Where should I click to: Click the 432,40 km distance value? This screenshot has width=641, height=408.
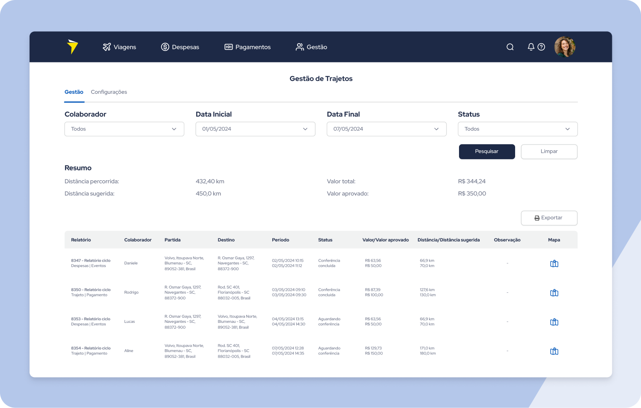coord(210,182)
